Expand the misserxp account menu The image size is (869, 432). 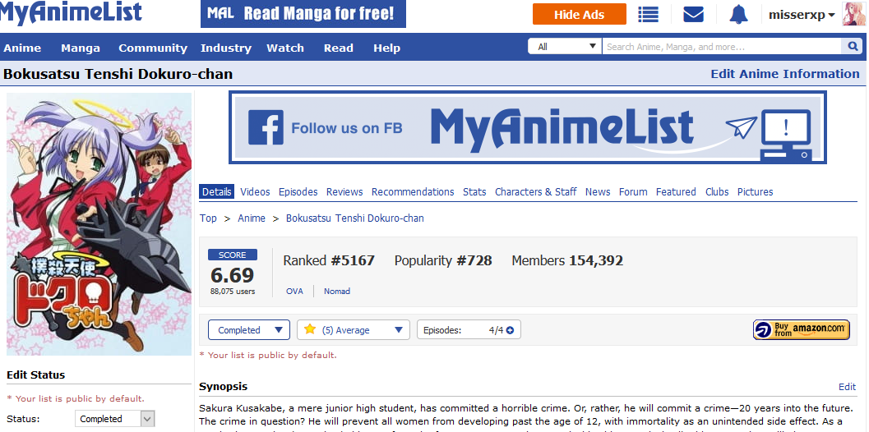coord(802,15)
